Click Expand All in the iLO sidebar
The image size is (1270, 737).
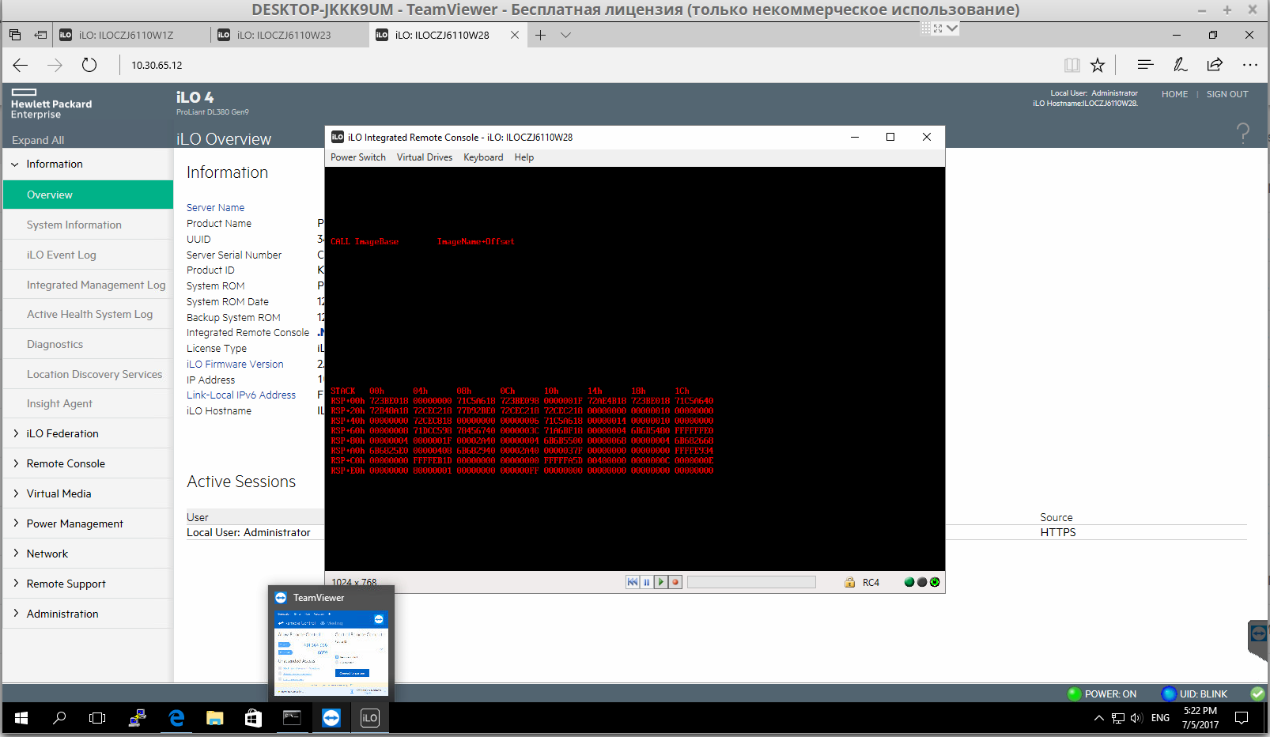pyautogui.click(x=38, y=140)
